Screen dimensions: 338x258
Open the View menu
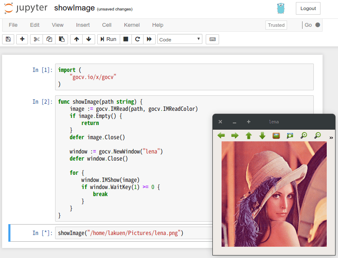58,25
